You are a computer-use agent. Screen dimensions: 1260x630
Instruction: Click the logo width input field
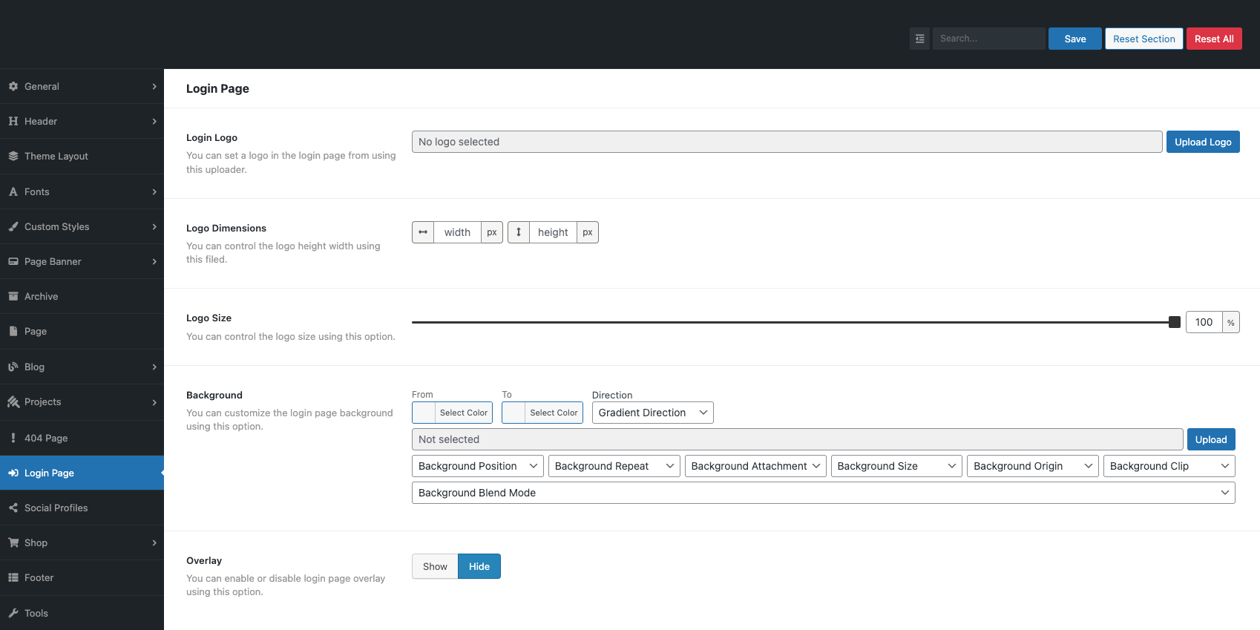457,232
